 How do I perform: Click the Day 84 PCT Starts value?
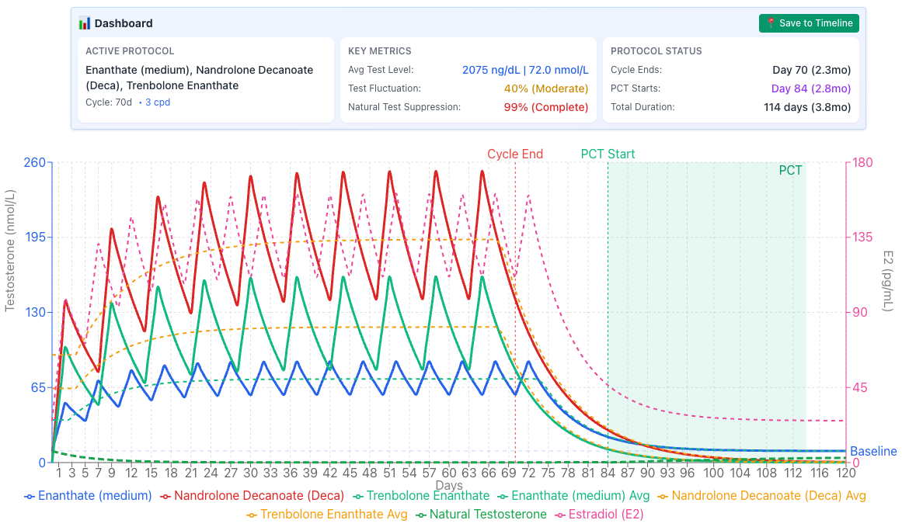pyautogui.click(x=810, y=88)
